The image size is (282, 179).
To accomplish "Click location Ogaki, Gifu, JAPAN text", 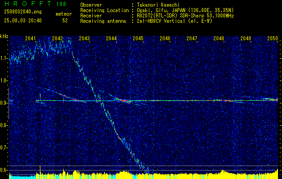I will point(186,10).
